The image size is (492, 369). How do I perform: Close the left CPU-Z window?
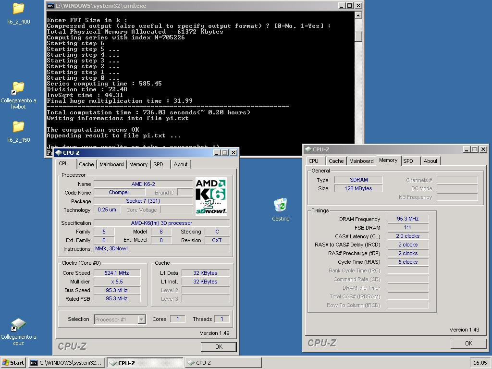pyautogui.click(x=234, y=153)
